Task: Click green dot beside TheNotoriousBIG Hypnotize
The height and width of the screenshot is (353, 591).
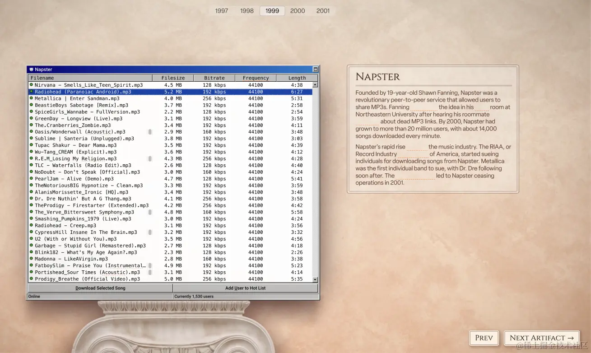Action: (x=32, y=185)
